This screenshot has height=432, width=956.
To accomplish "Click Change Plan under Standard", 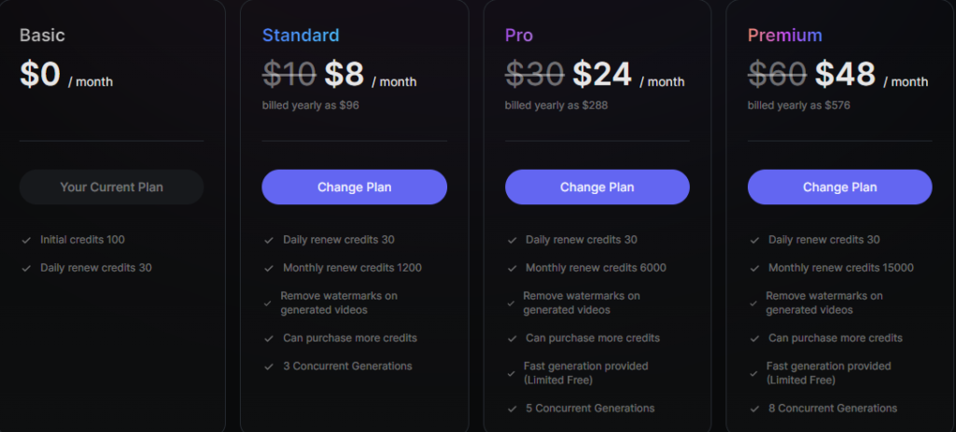I will [354, 187].
